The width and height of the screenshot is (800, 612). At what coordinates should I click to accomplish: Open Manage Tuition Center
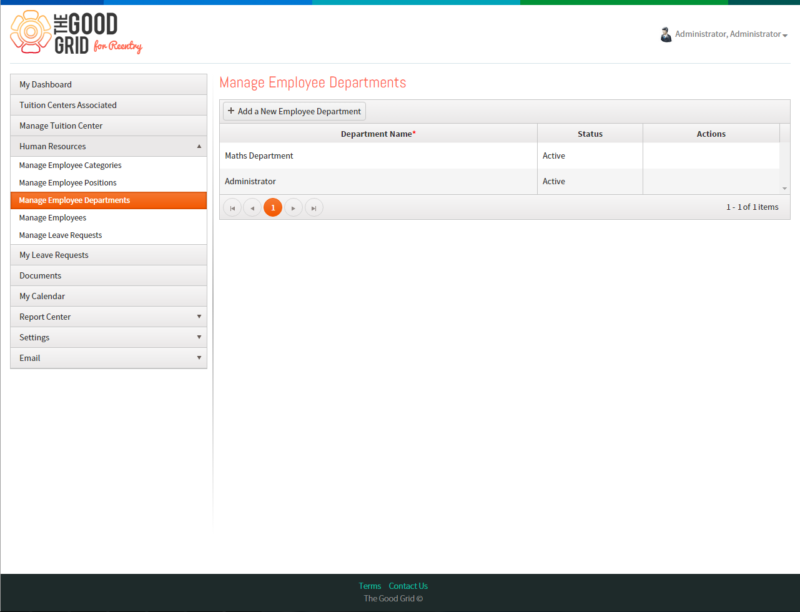[109, 126]
